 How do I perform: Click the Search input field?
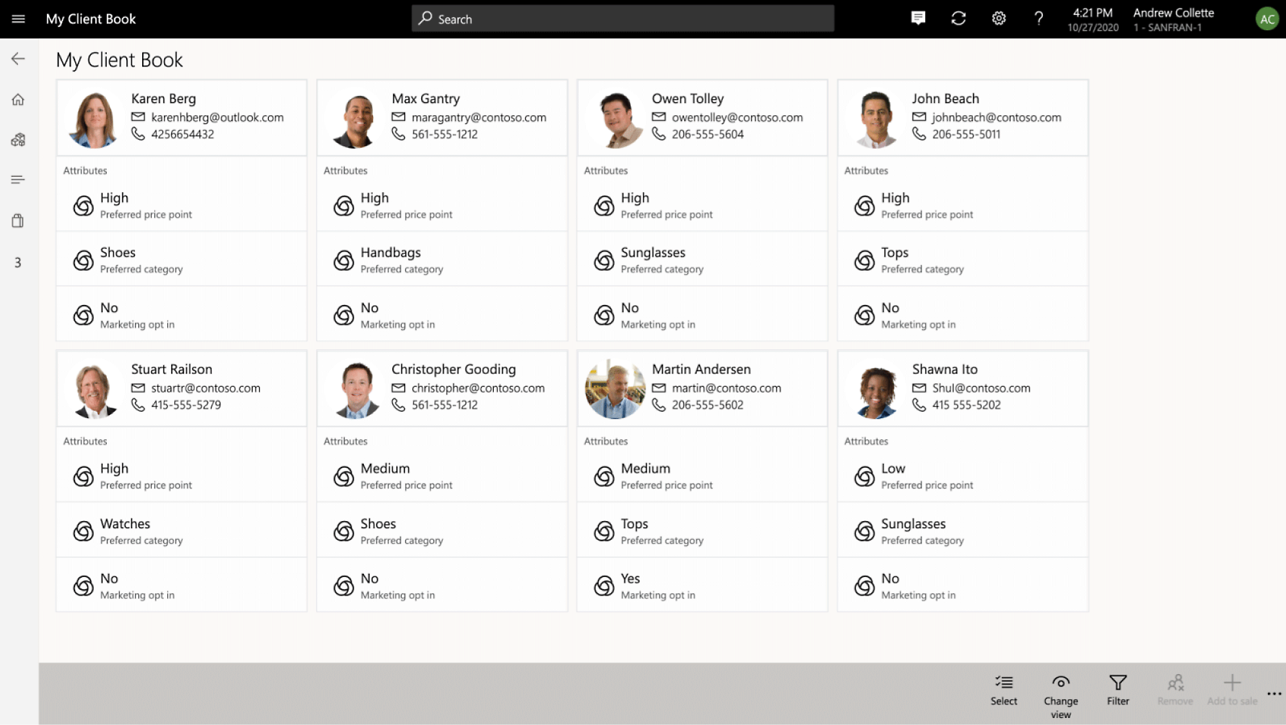[x=622, y=19]
